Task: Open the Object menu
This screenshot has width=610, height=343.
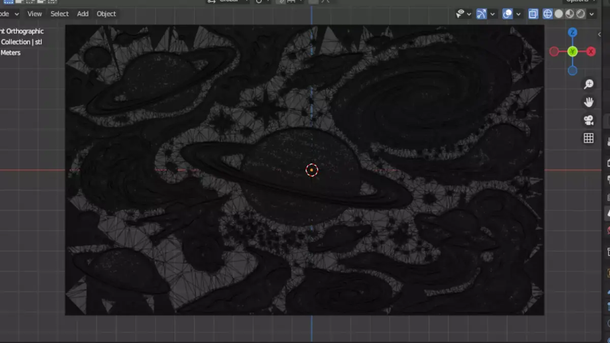Action: pyautogui.click(x=106, y=14)
